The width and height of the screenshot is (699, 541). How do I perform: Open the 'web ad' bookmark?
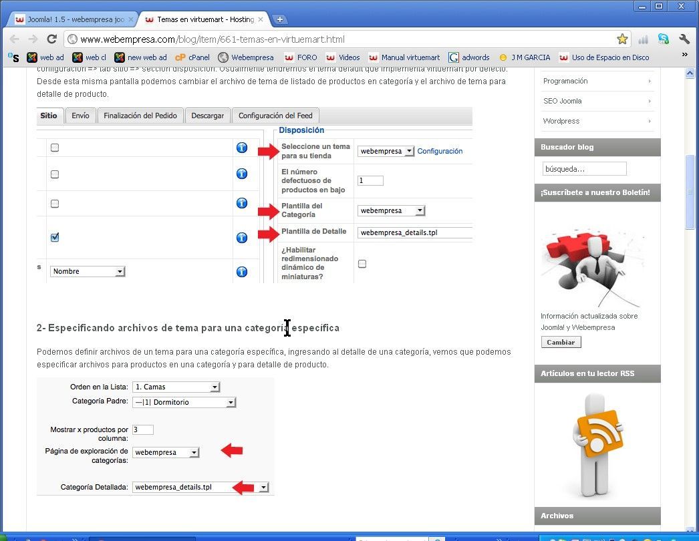45,57
